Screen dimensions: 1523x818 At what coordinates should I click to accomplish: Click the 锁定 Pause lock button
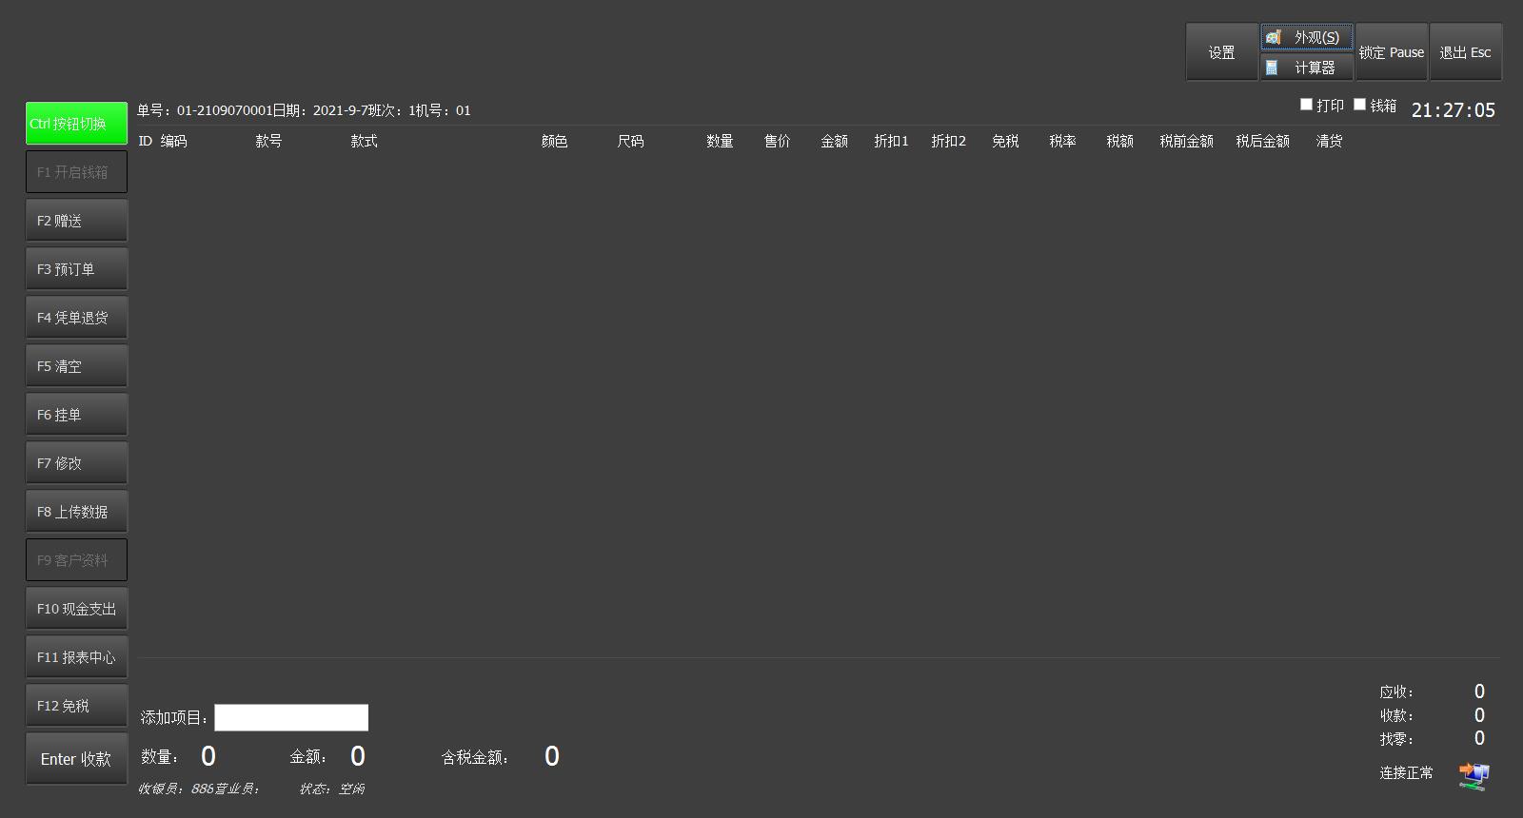pyautogui.click(x=1391, y=52)
